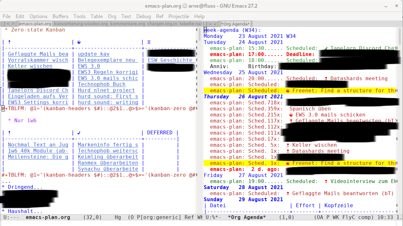Image resolution: width=403 pixels, height=226 pixels.
Task: Open the Projectile menu
Action: click(x=179, y=16)
